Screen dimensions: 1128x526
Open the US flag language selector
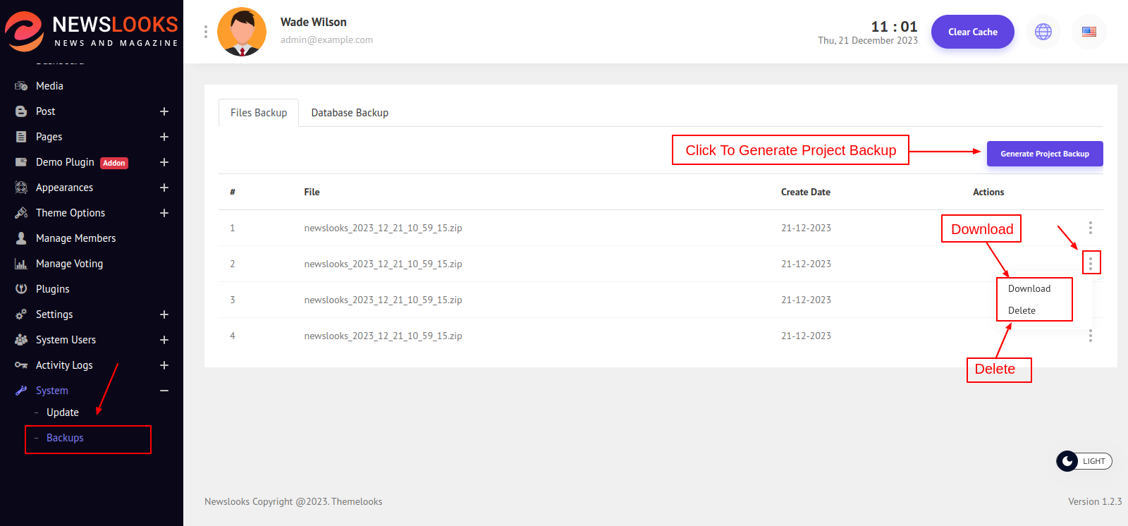pyautogui.click(x=1089, y=32)
